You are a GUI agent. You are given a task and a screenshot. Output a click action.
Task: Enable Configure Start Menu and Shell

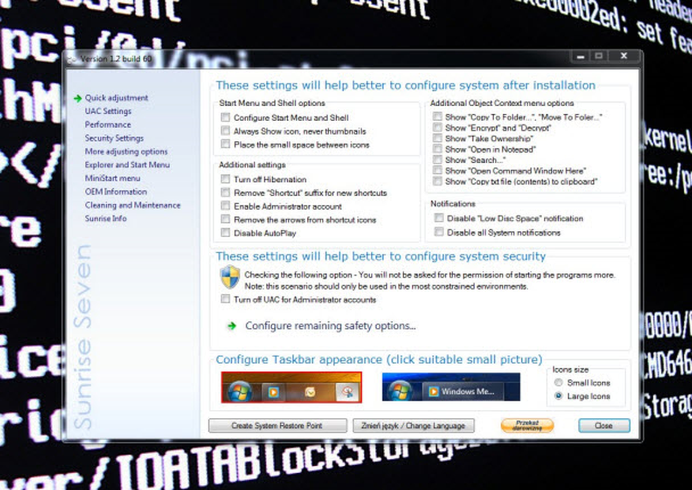(225, 118)
